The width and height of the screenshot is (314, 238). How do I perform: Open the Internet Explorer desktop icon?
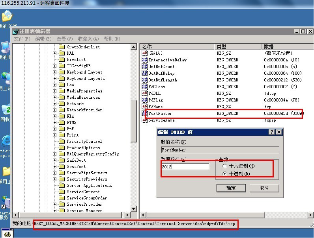[x=6, y=141]
